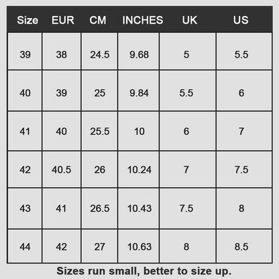Click the 10.63 inches cell
Viewport: 279px width, 279px height.
(x=139, y=246)
